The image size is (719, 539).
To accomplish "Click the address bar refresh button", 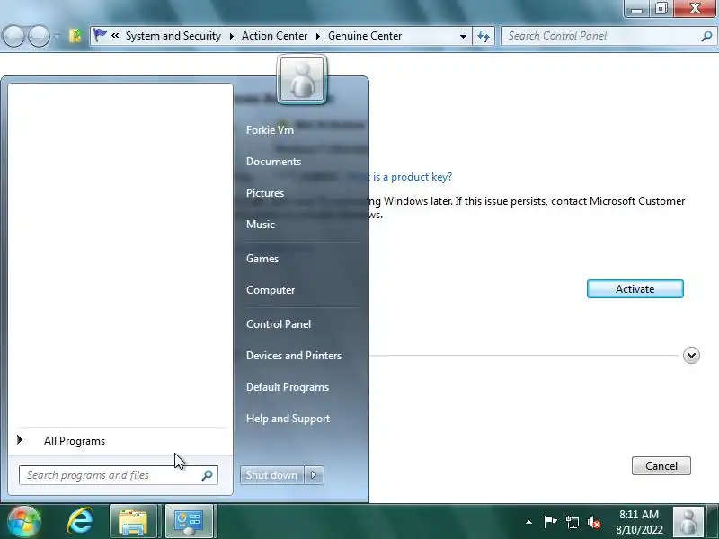I will click(x=484, y=36).
